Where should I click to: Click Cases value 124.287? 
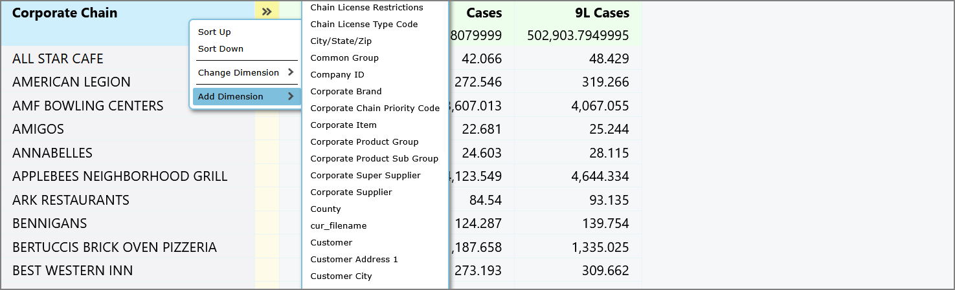point(478,223)
